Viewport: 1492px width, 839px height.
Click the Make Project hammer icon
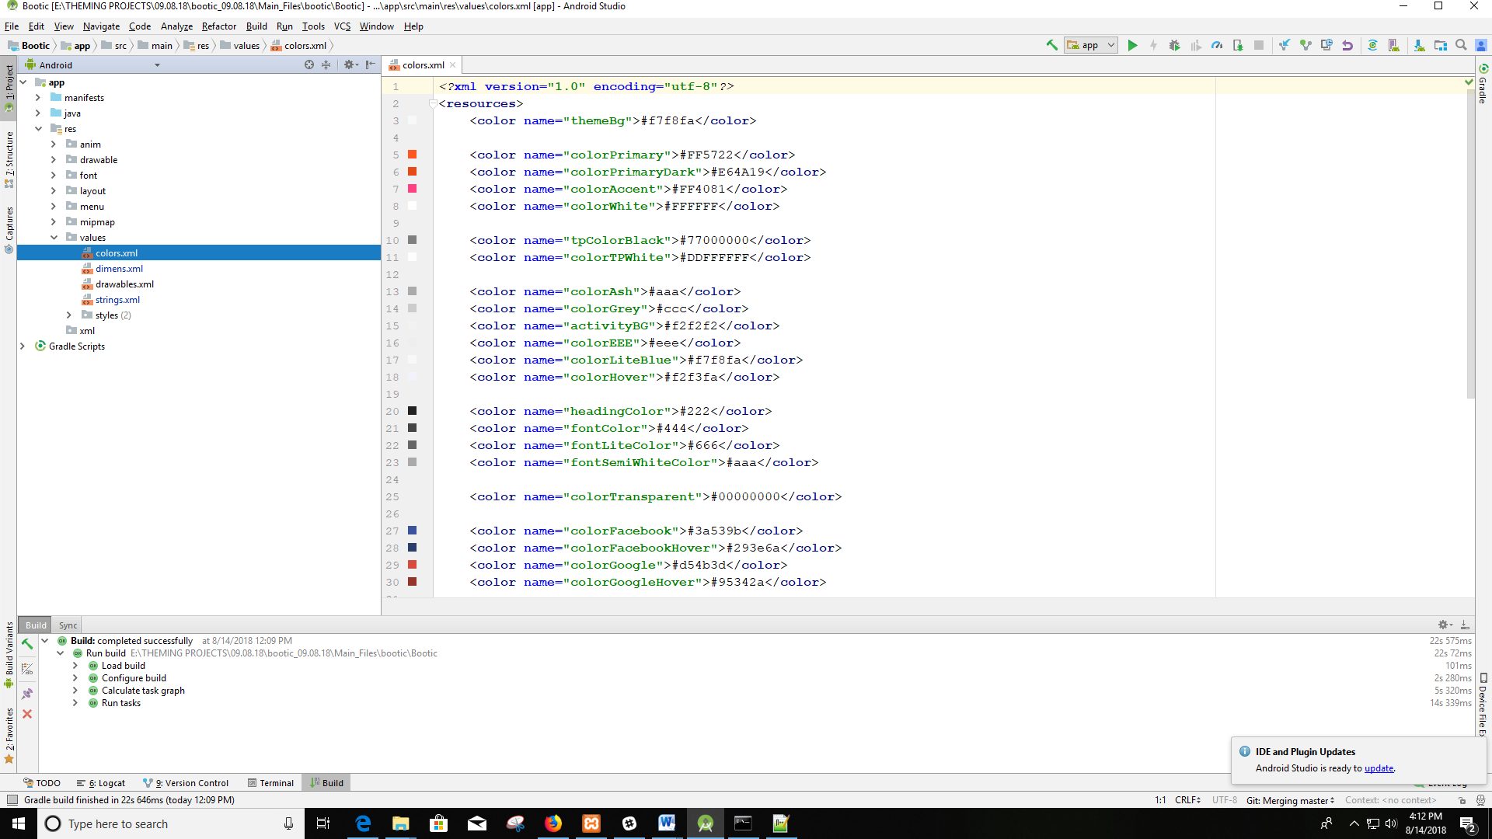pyautogui.click(x=1051, y=45)
